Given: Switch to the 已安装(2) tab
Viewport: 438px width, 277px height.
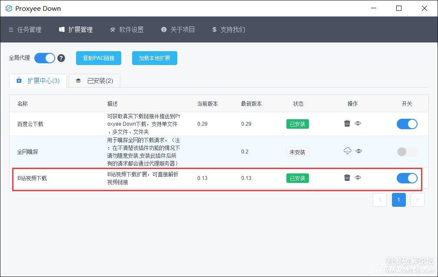Looking at the screenshot, I should click(x=94, y=81).
